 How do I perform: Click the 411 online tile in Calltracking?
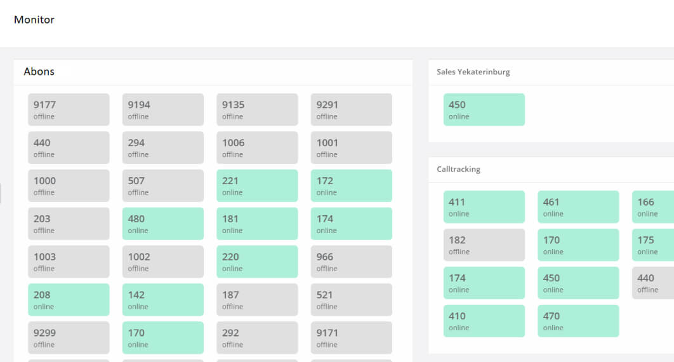[484, 207]
